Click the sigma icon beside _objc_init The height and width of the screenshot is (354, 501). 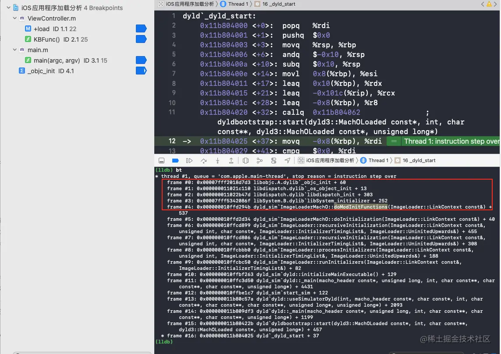point(22,71)
